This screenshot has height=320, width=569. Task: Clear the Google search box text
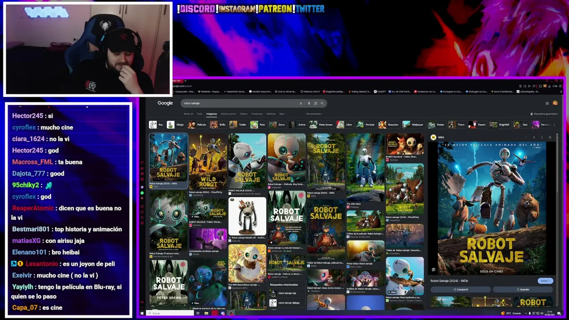pyautogui.click(x=301, y=103)
